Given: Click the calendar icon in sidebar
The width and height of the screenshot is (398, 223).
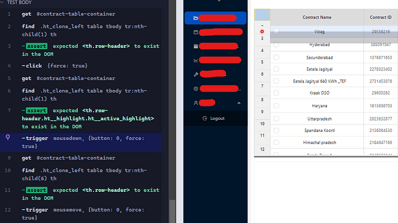Looking at the screenshot, I should [x=196, y=32].
